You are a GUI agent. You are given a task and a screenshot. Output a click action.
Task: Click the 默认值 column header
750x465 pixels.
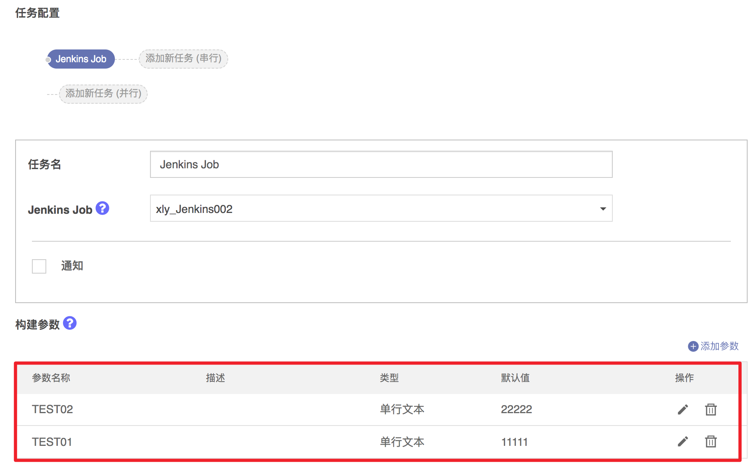tap(515, 378)
